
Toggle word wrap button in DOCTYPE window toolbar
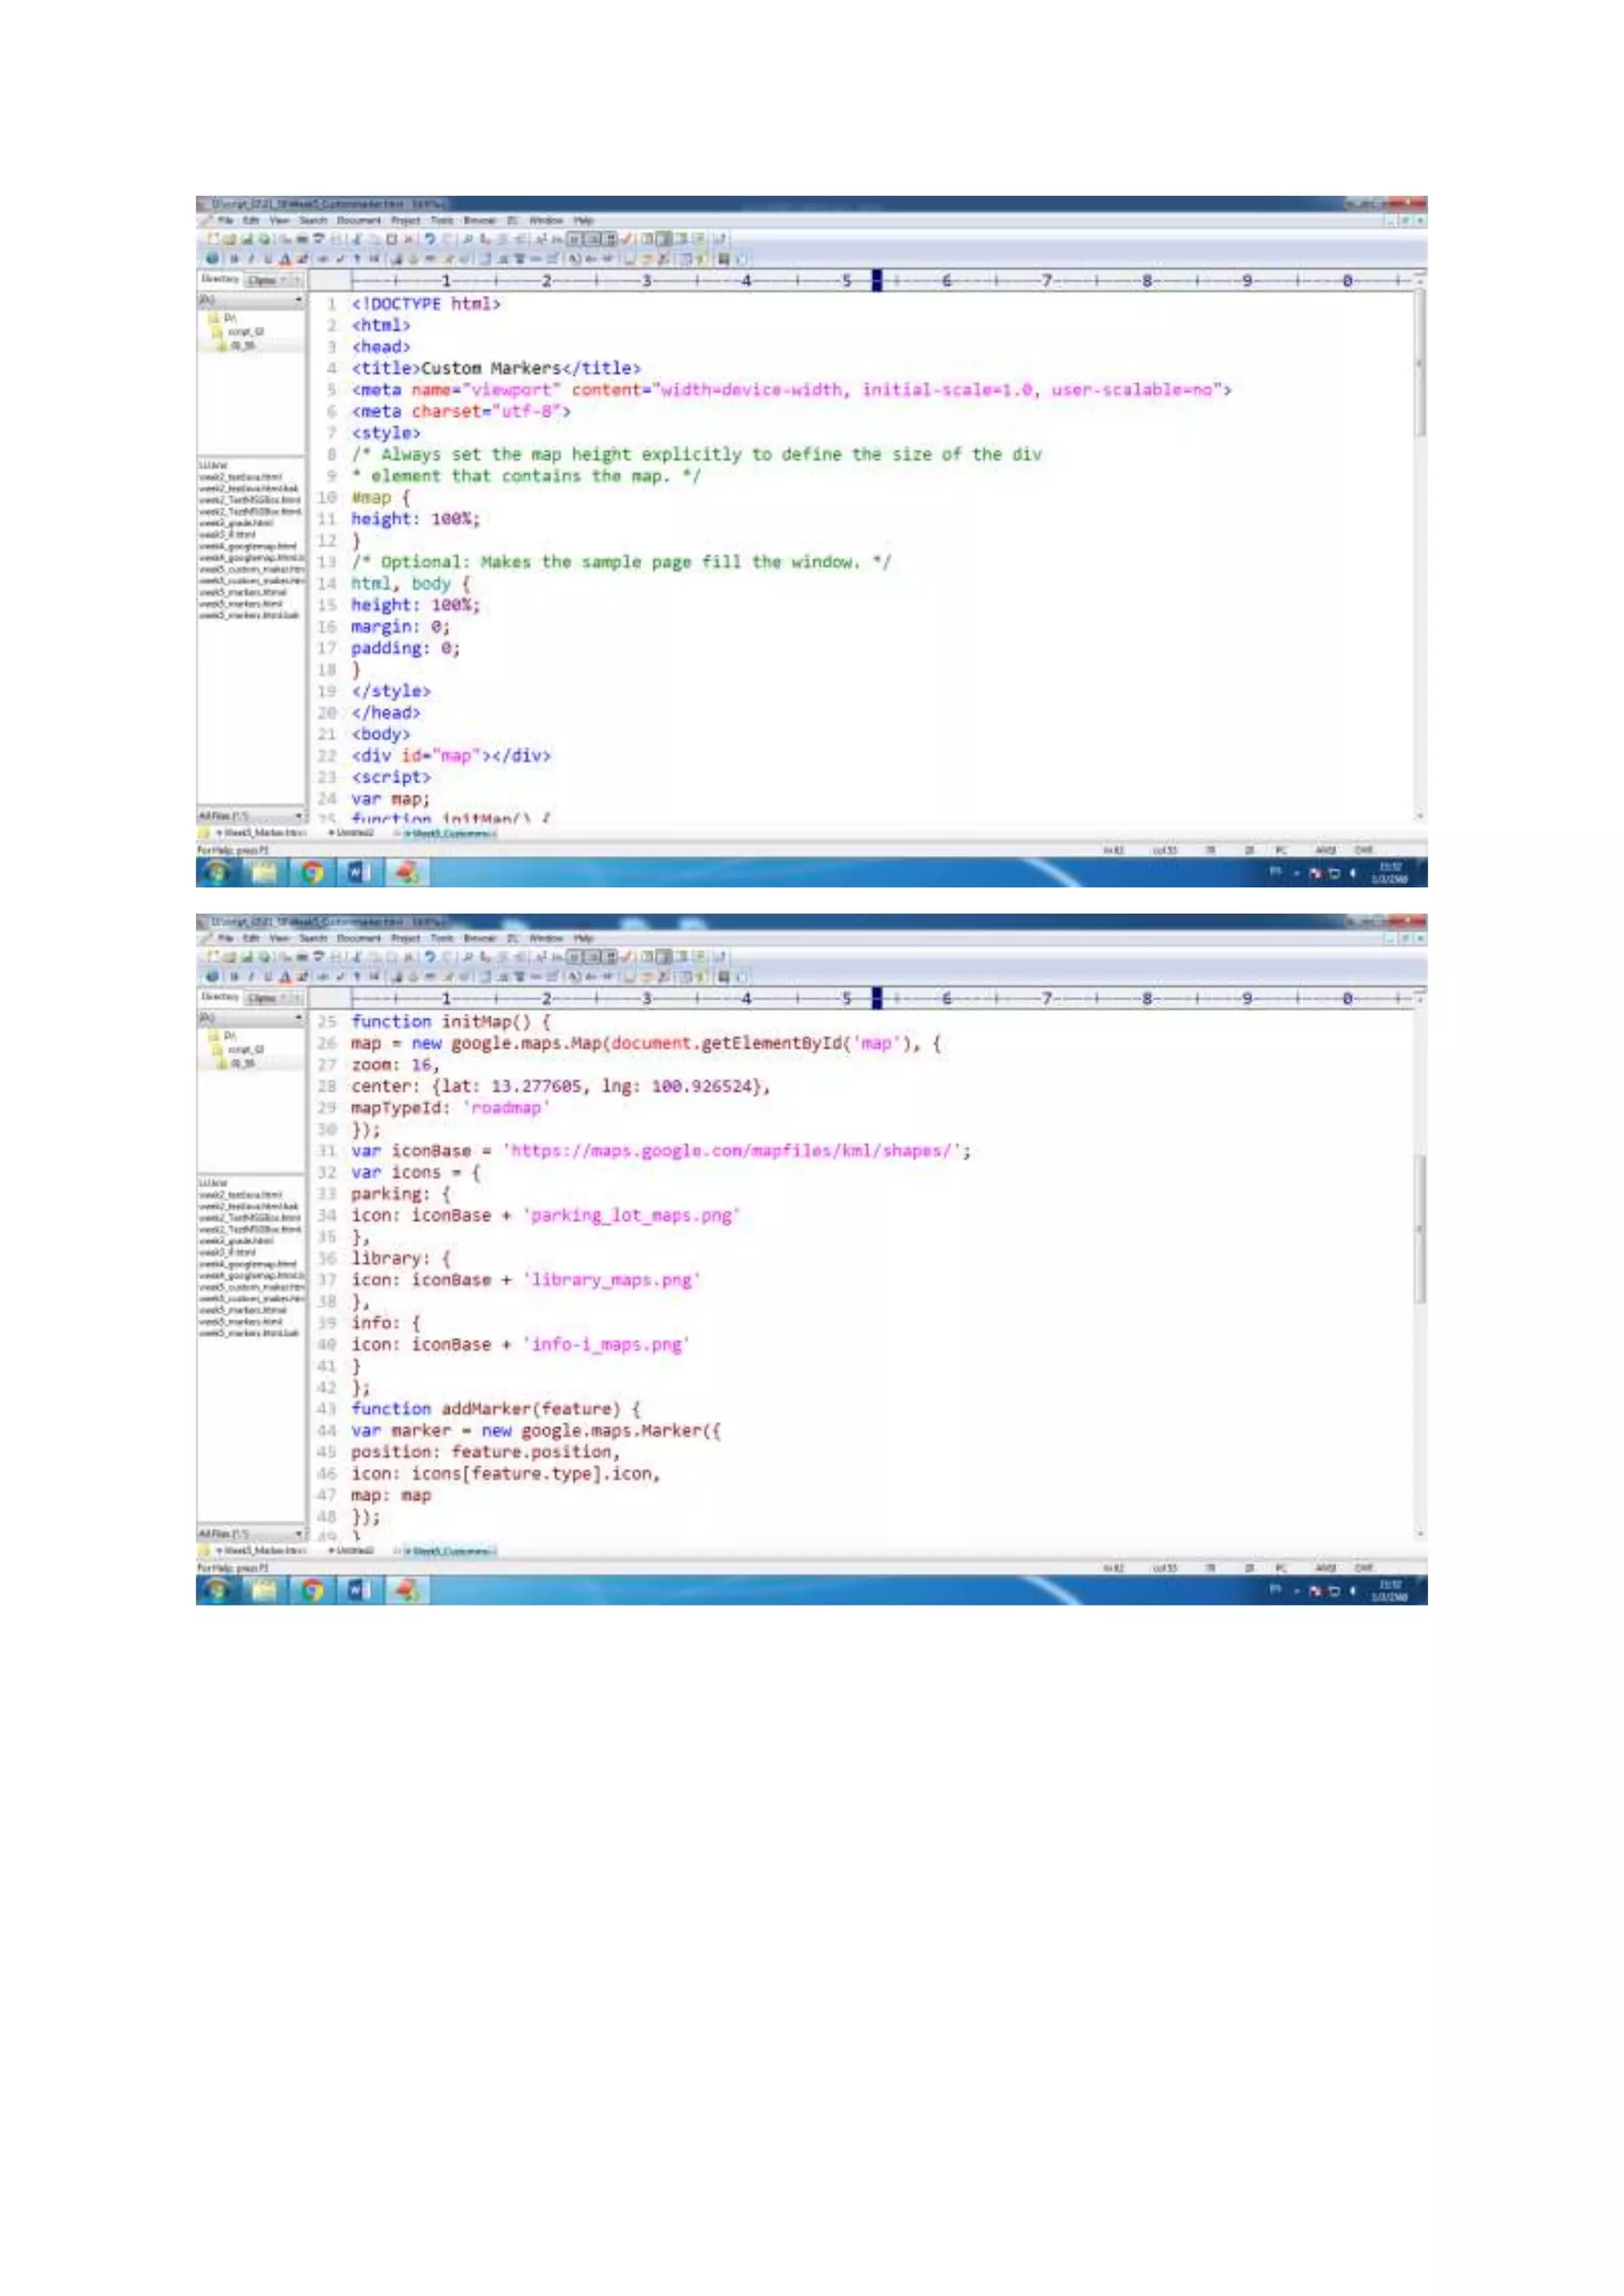click(x=573, y=239)
